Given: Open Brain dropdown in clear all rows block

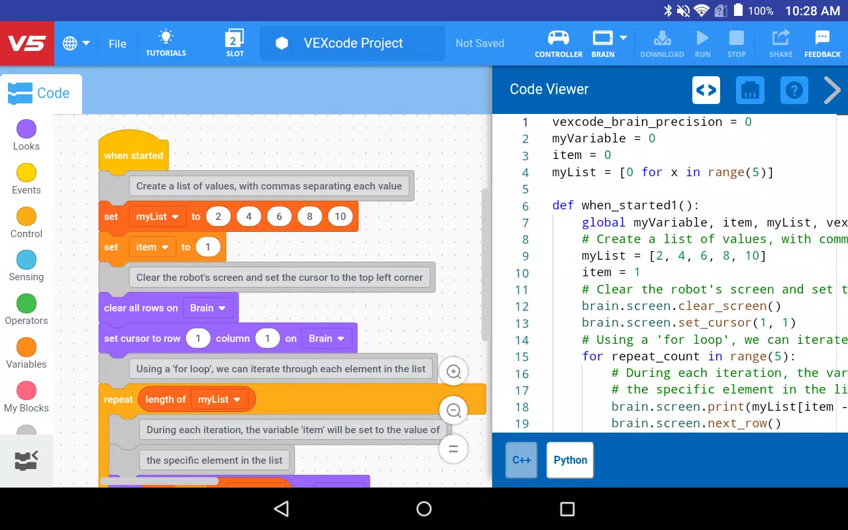Looking at the screenshot, I should point(207,308).
